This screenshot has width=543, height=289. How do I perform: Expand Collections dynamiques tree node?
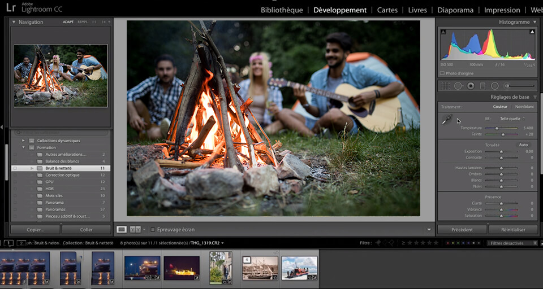[x=23, y=141]
